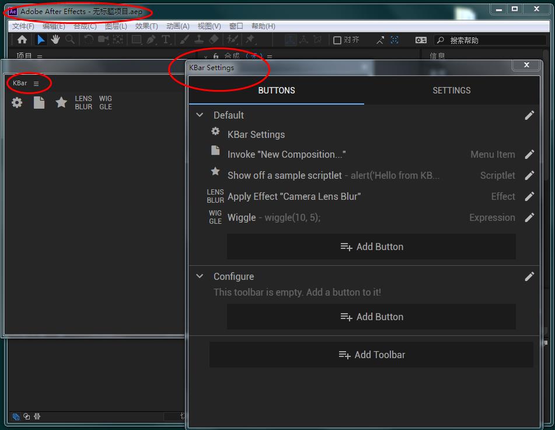Click the LENS BLUR button in KBar panel
Screen dimensions: 555x430
tap(83, 103)
